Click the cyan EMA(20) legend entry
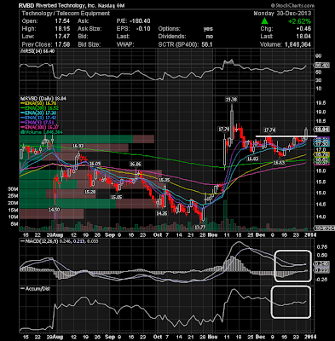 (38, 113)
